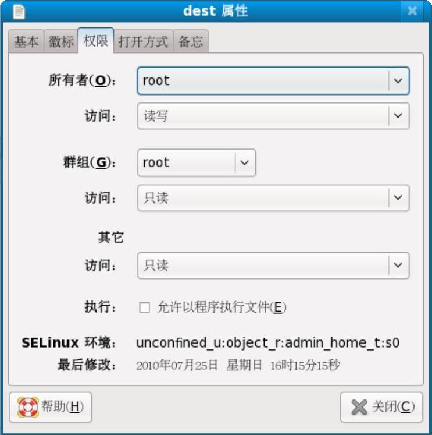Open the 所有者 owner dropdown arrow
Viewport: 432px width, 435px height.
[398, 81]
